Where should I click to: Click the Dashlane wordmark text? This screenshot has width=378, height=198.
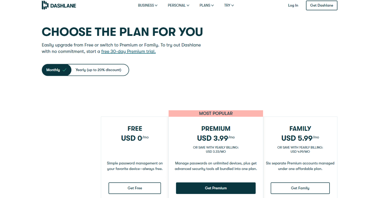coord(63,5)
